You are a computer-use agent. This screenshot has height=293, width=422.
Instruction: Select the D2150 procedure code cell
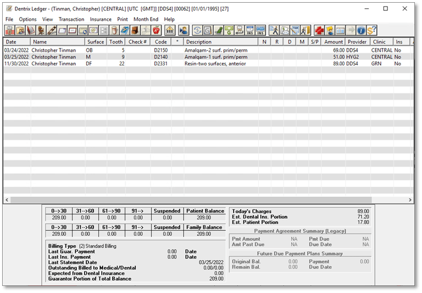pos(160,51)
